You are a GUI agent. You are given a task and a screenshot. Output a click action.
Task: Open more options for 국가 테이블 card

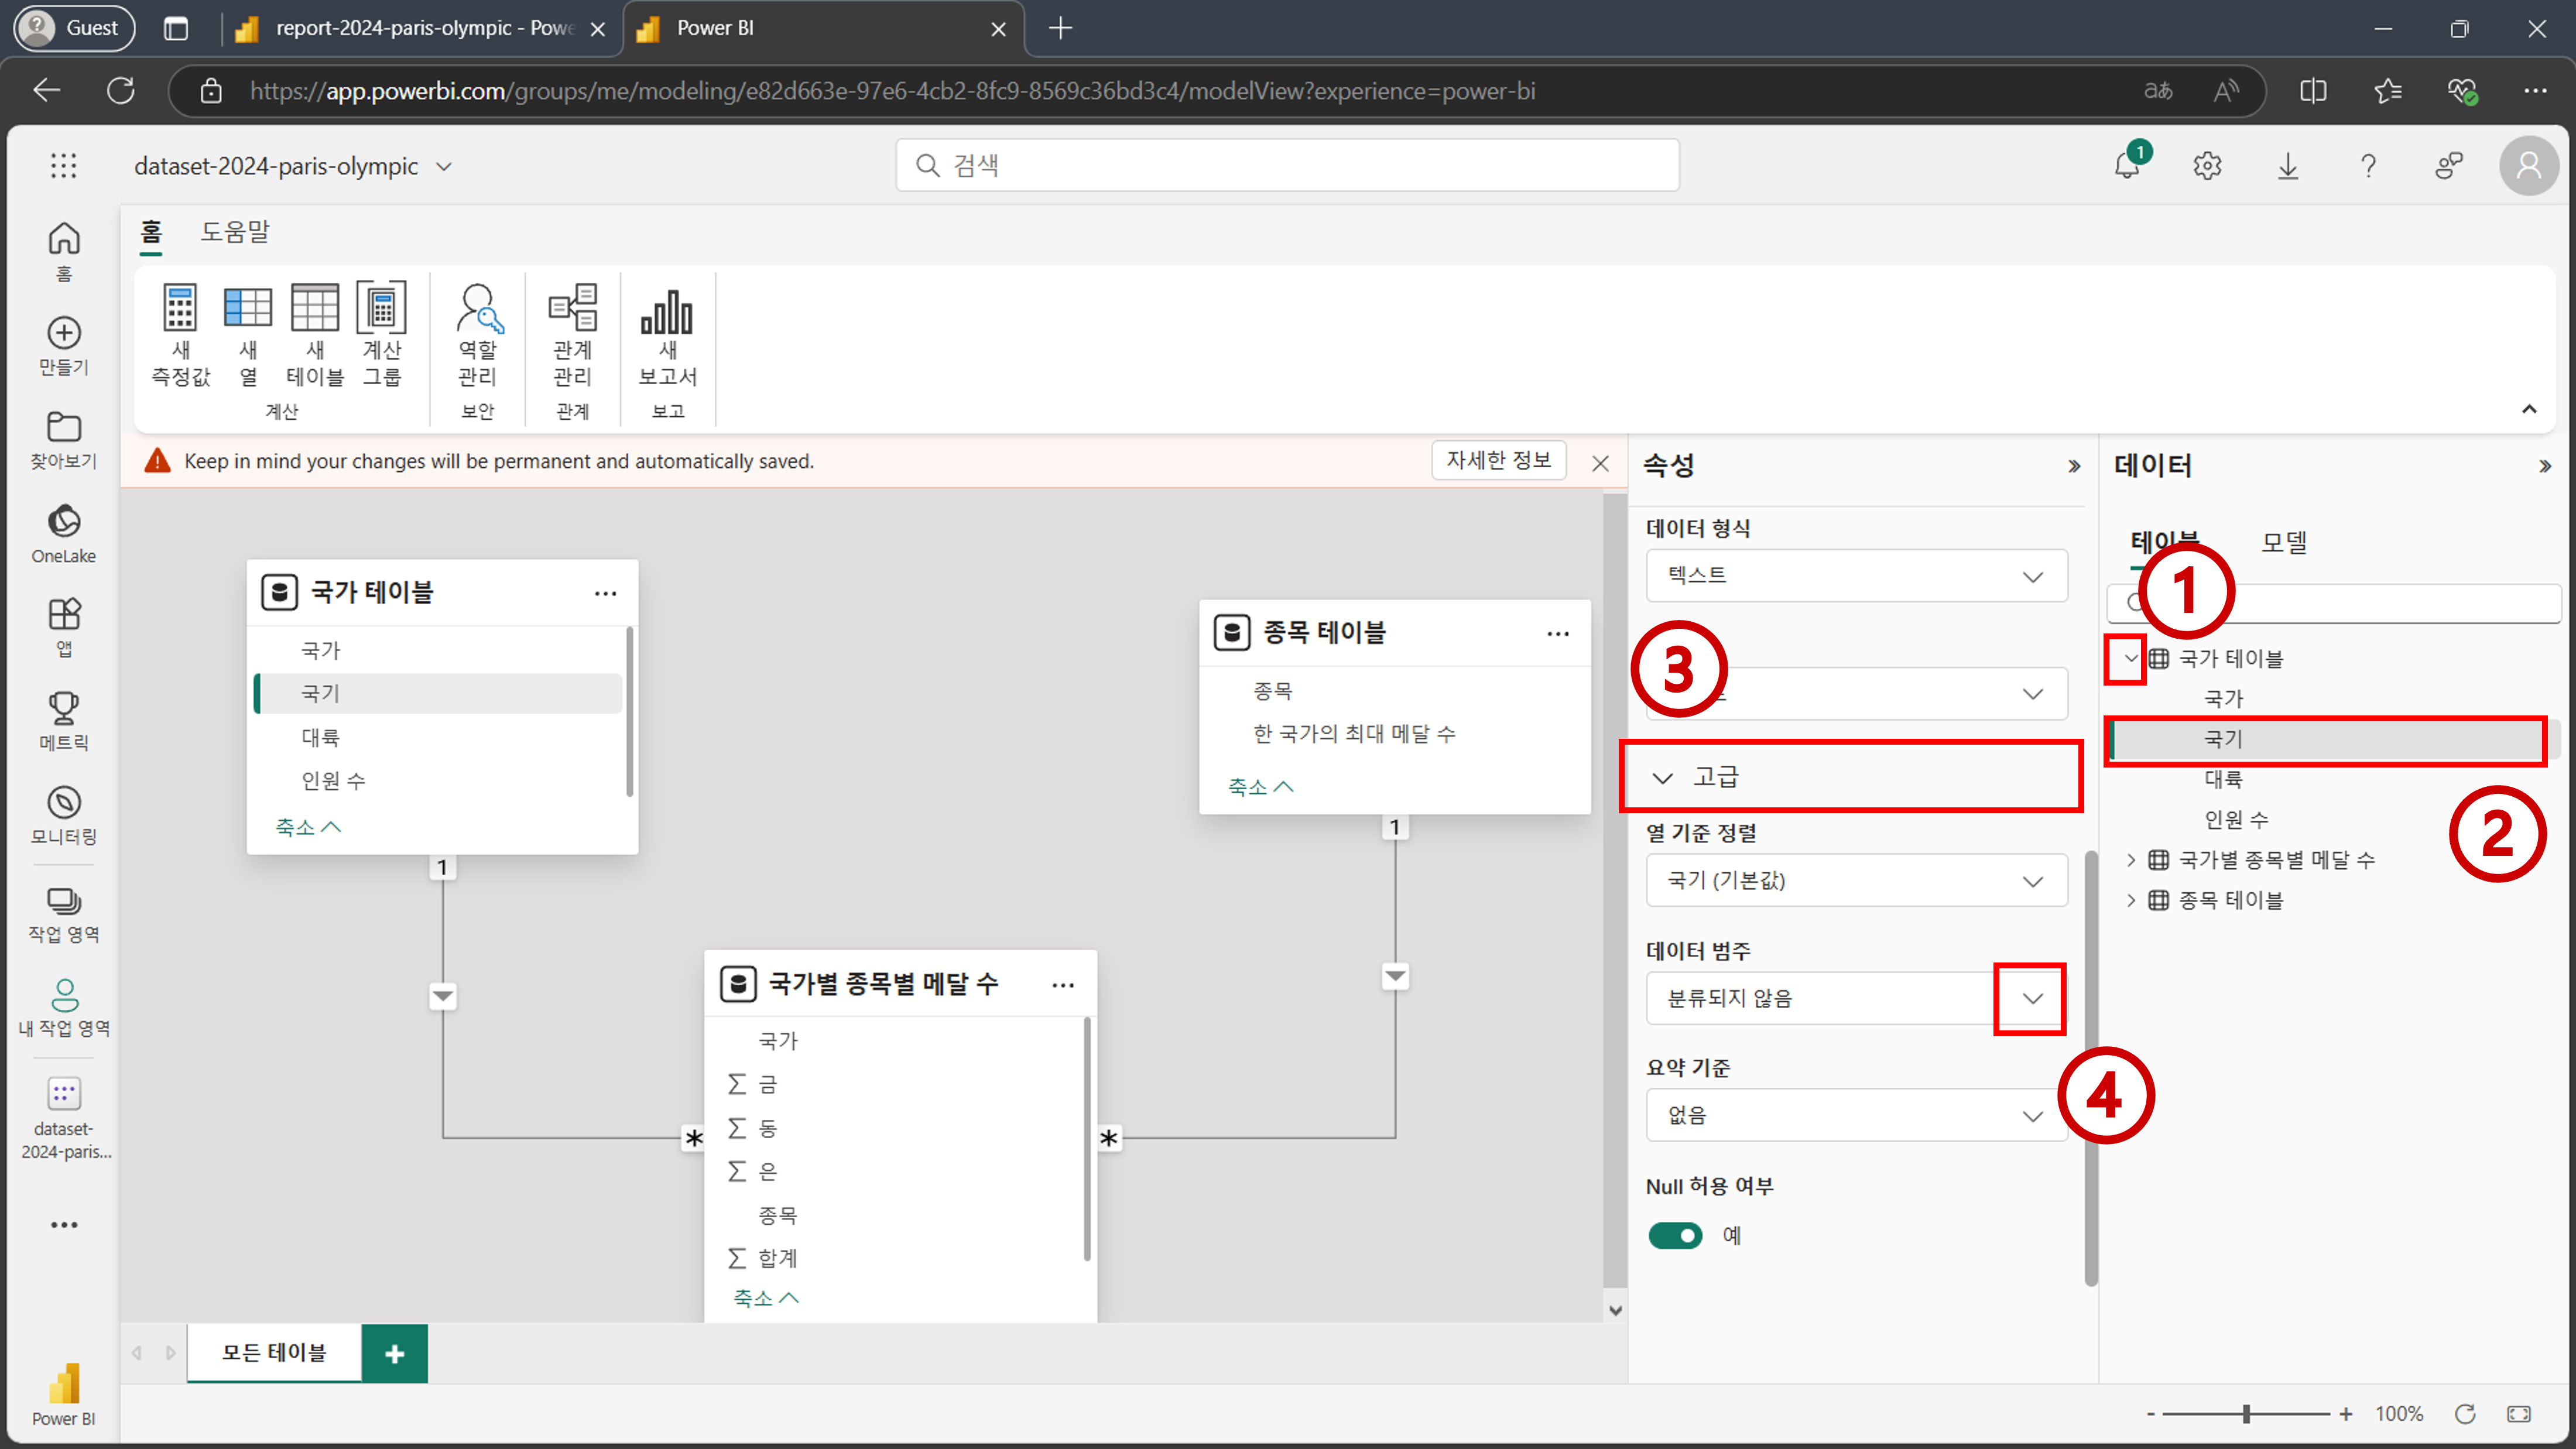point(605,593)
